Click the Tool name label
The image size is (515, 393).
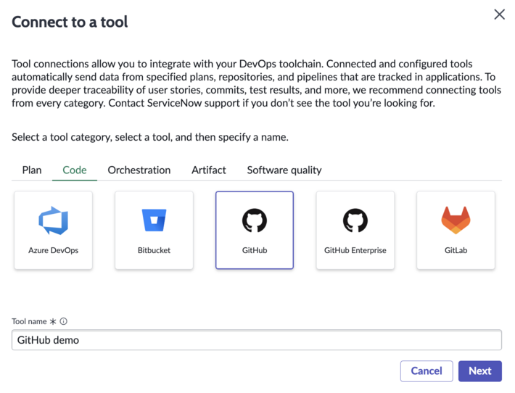[29, 321]
